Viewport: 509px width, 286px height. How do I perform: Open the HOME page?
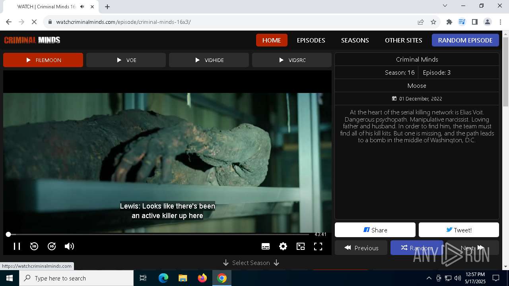272,40
